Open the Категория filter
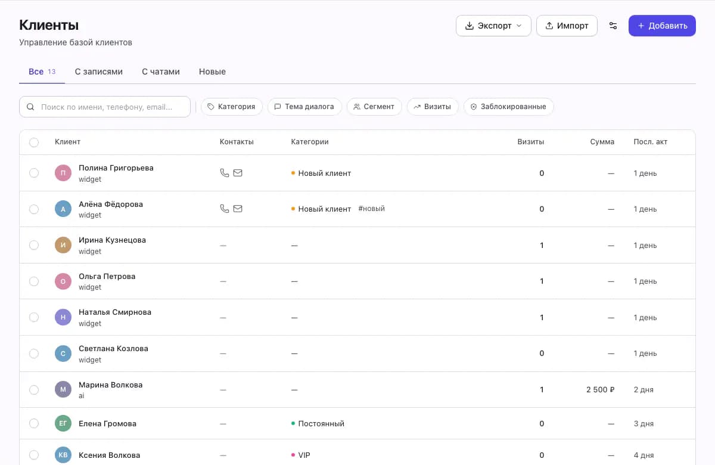Screen dimensions: 715x465 click(x=232, y=107)
